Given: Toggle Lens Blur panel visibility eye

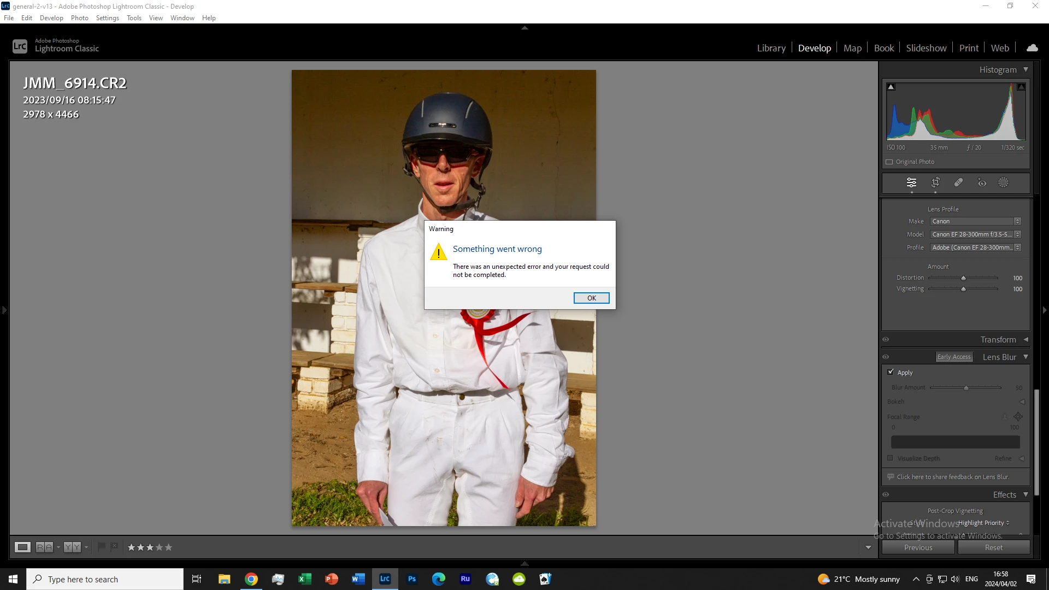Looking at the screenshot, I should [886, 357].
